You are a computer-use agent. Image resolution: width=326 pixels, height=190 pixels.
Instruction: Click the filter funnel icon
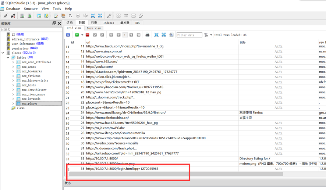[x=206, y=35]
